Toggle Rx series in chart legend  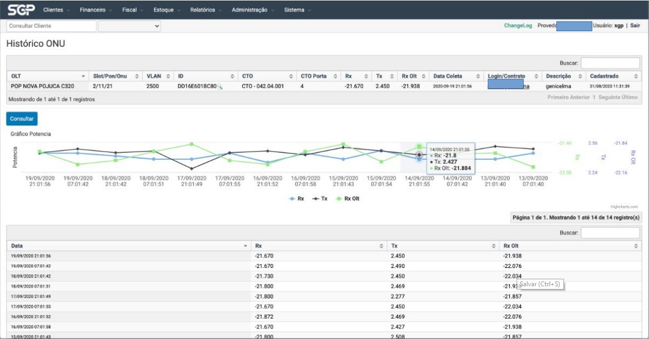297,199
